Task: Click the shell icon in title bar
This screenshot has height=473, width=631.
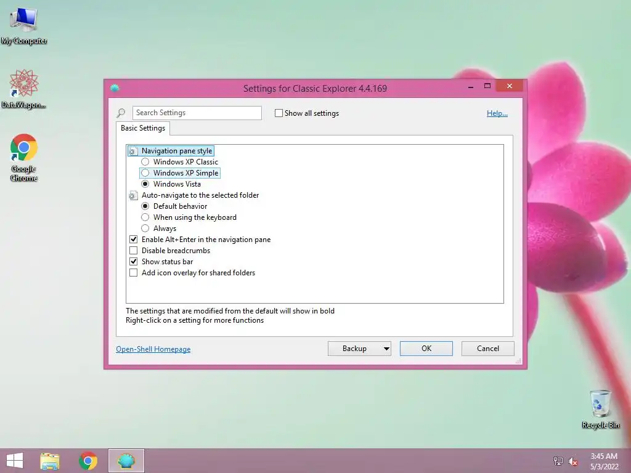Action: tap(115, 88)
